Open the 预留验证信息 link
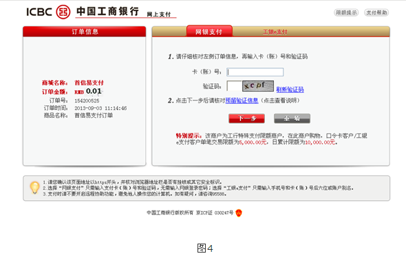 (x=242, y=100)
